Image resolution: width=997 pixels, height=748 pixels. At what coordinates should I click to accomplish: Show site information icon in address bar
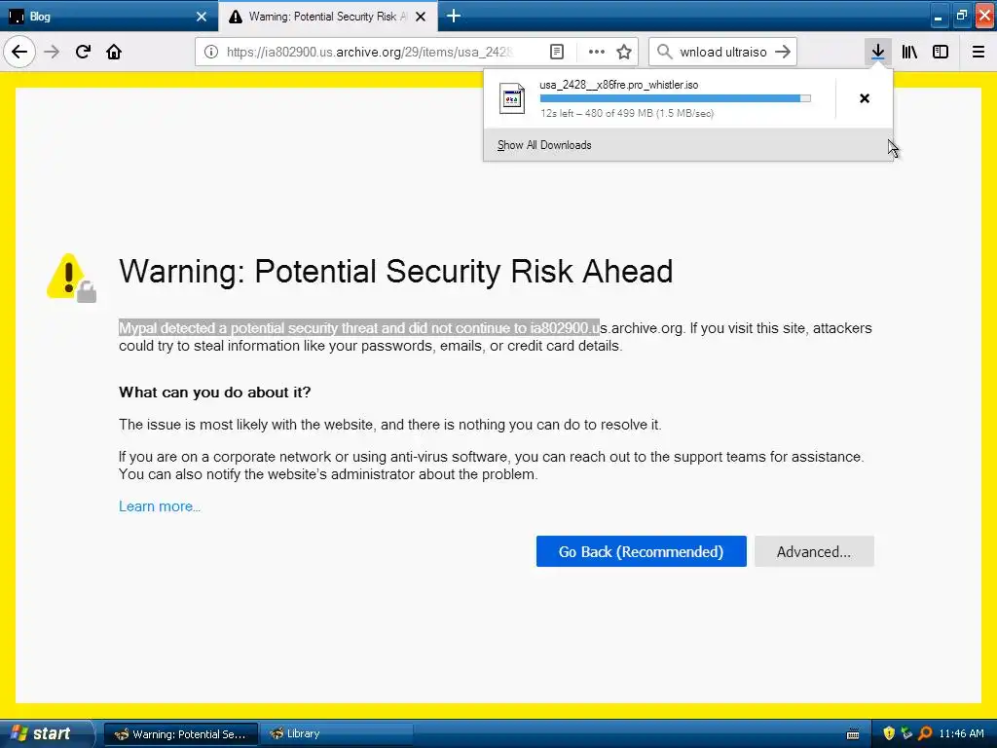pyautogui.click(x=211, y=52)
